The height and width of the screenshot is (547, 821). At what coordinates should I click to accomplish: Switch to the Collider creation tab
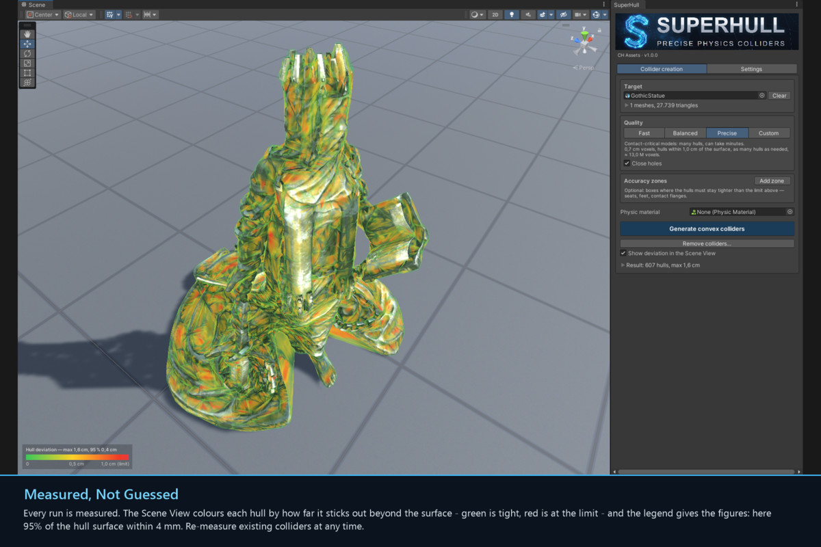click(x=662, y=69)
